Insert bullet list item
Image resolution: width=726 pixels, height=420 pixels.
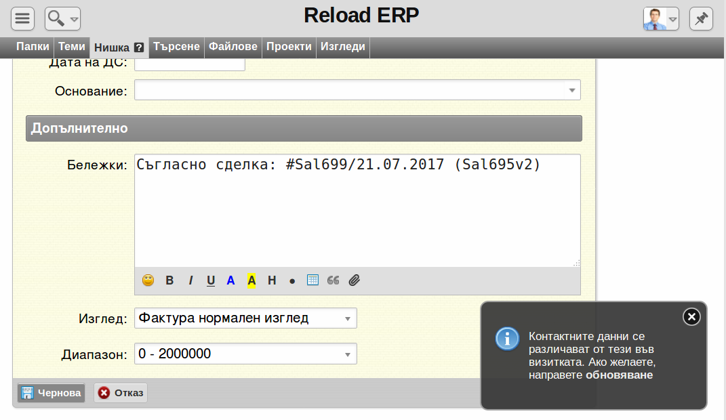click(292, 280)
